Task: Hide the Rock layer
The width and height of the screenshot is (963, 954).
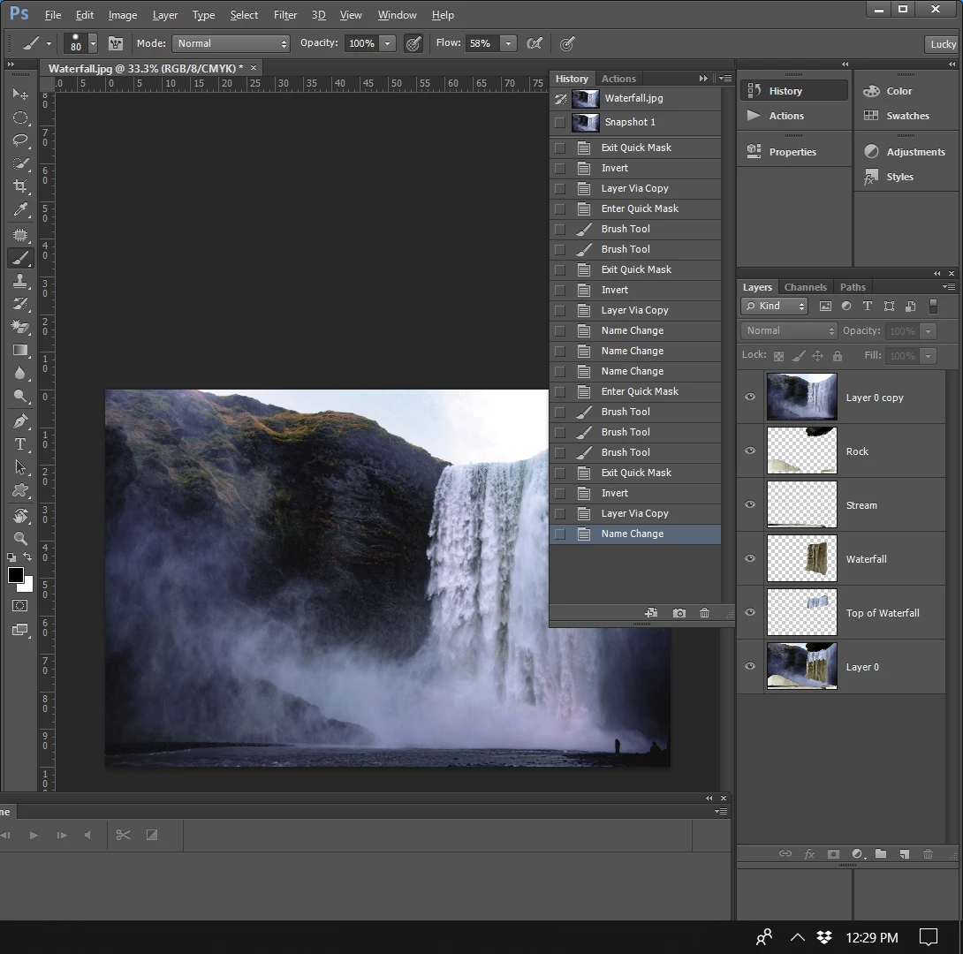Action: [x=750, y=450]
